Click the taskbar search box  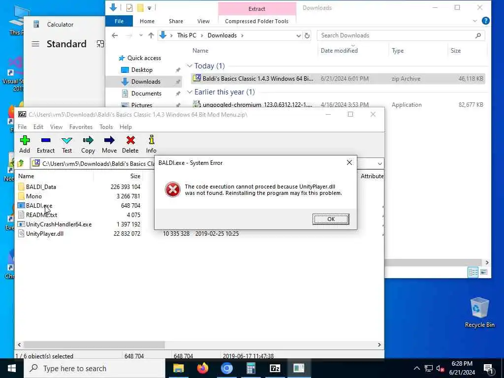[94, 368]
